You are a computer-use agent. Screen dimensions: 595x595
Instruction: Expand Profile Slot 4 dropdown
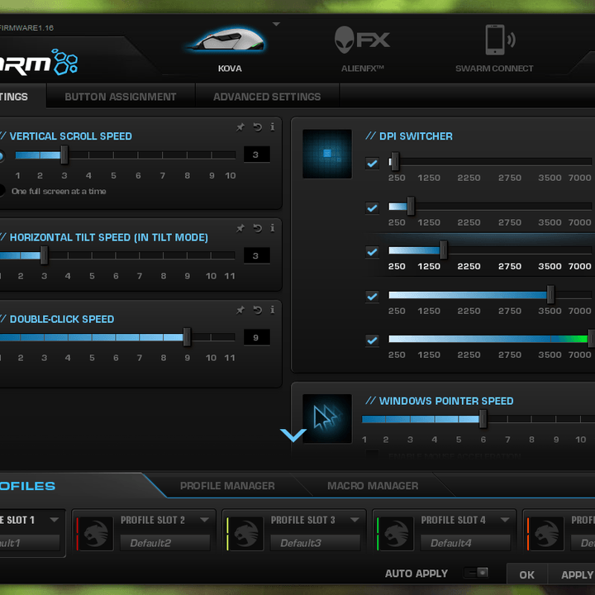[505, 520]
